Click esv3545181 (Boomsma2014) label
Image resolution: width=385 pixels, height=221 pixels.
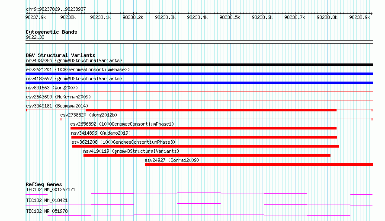click(57, 106)
